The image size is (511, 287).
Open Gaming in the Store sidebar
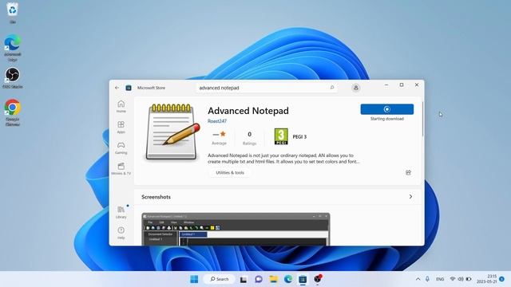[x=121, y=148]
